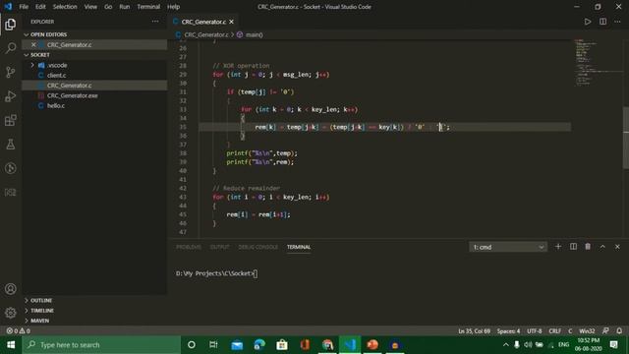Viewport: 629px width, 354px height.
Task: Click the editor vertical scrollbar
Action: coord(626,138)
